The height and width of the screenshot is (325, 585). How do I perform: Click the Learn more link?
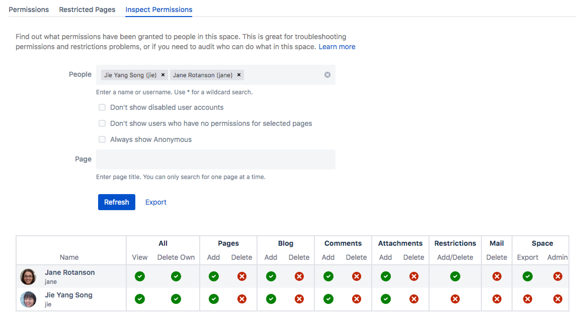coord(337,46)
